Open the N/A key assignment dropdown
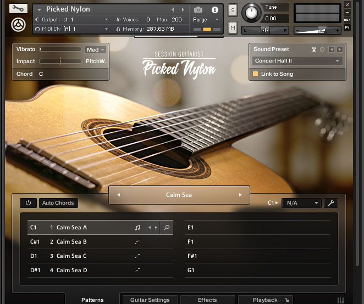The width and height of the screenshot is (364, 304). (301, 203)
